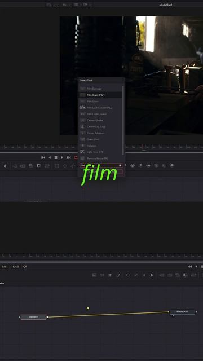
Task: Select Remove Noise (RN) tool
Action: 100,159
